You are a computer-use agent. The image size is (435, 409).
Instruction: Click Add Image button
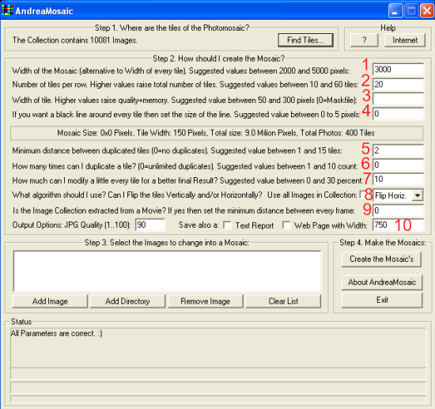click(50, 301)
